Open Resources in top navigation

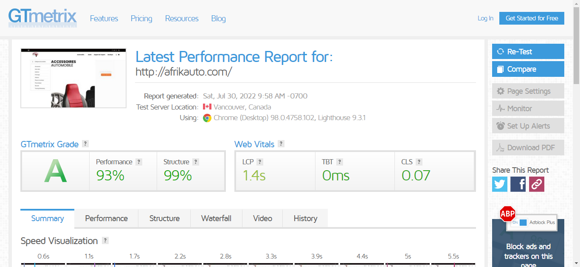click(182, 18)
